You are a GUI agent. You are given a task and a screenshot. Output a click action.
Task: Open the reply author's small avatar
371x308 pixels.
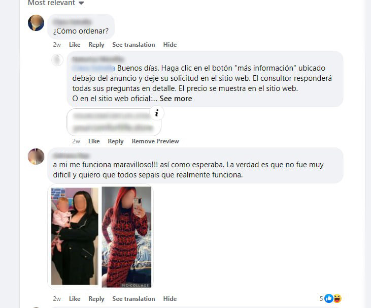coord(57,60)
